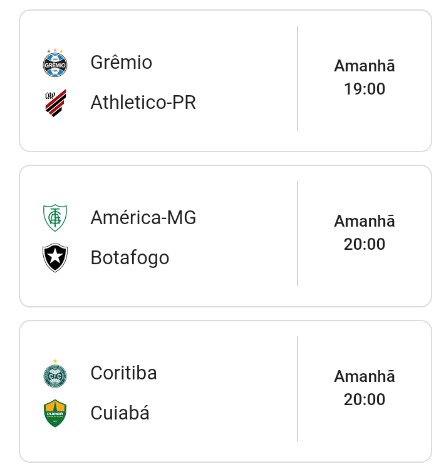The image size is (446, 474).
Task: Click the América-MG green shield logo
Action: [x=55, y=218]
